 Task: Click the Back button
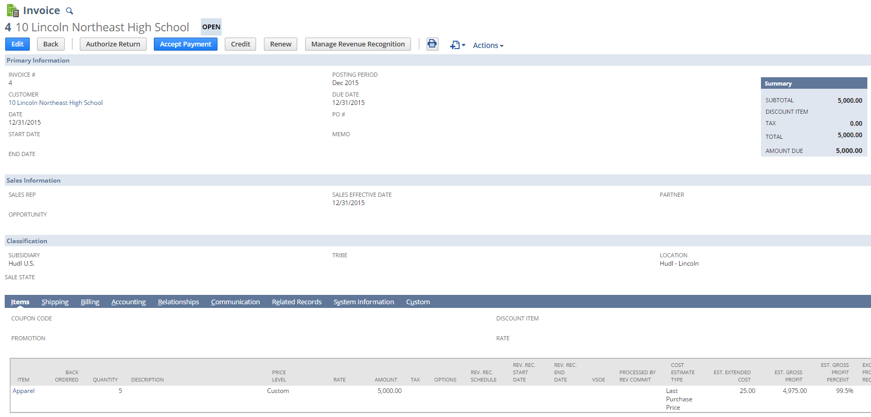pyautogui.click(x=51, y=44)
